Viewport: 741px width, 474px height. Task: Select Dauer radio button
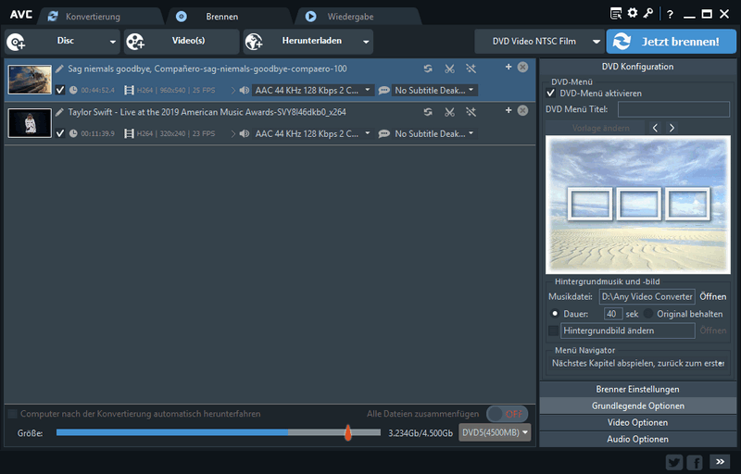[555, 314]
